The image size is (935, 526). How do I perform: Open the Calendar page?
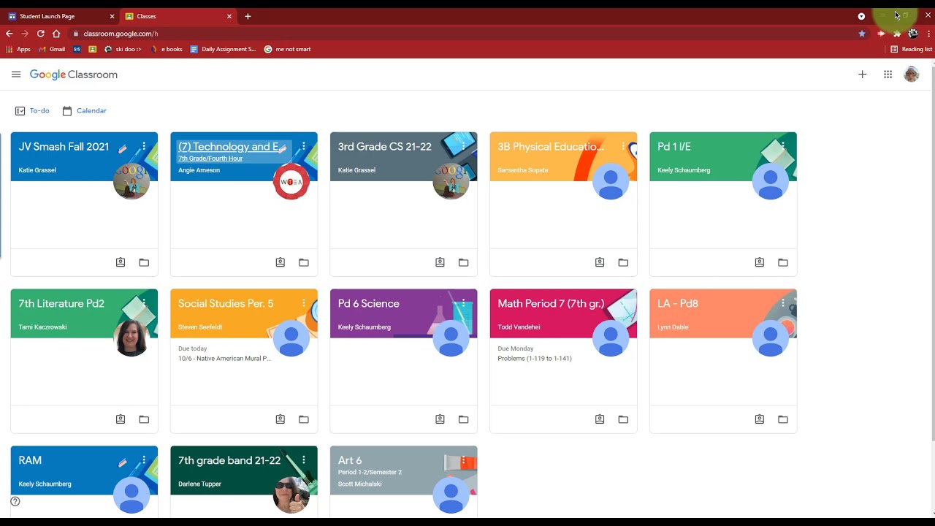coord(85,111)
